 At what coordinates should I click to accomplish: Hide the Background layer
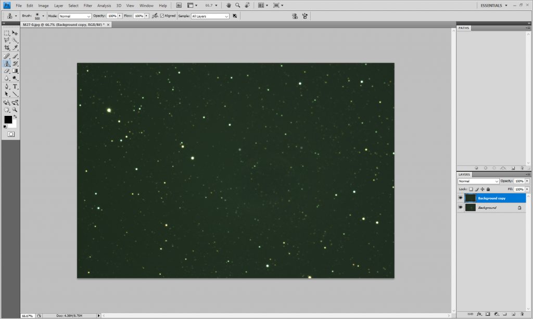(461, 207)
